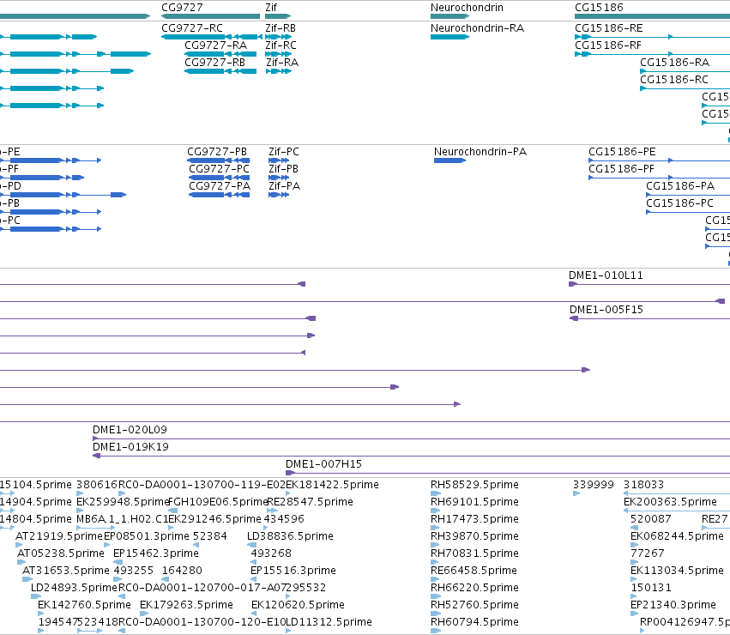Screen dimensions: 730x635
Task: Open protein label CG15186-PA
Action: 680,186
